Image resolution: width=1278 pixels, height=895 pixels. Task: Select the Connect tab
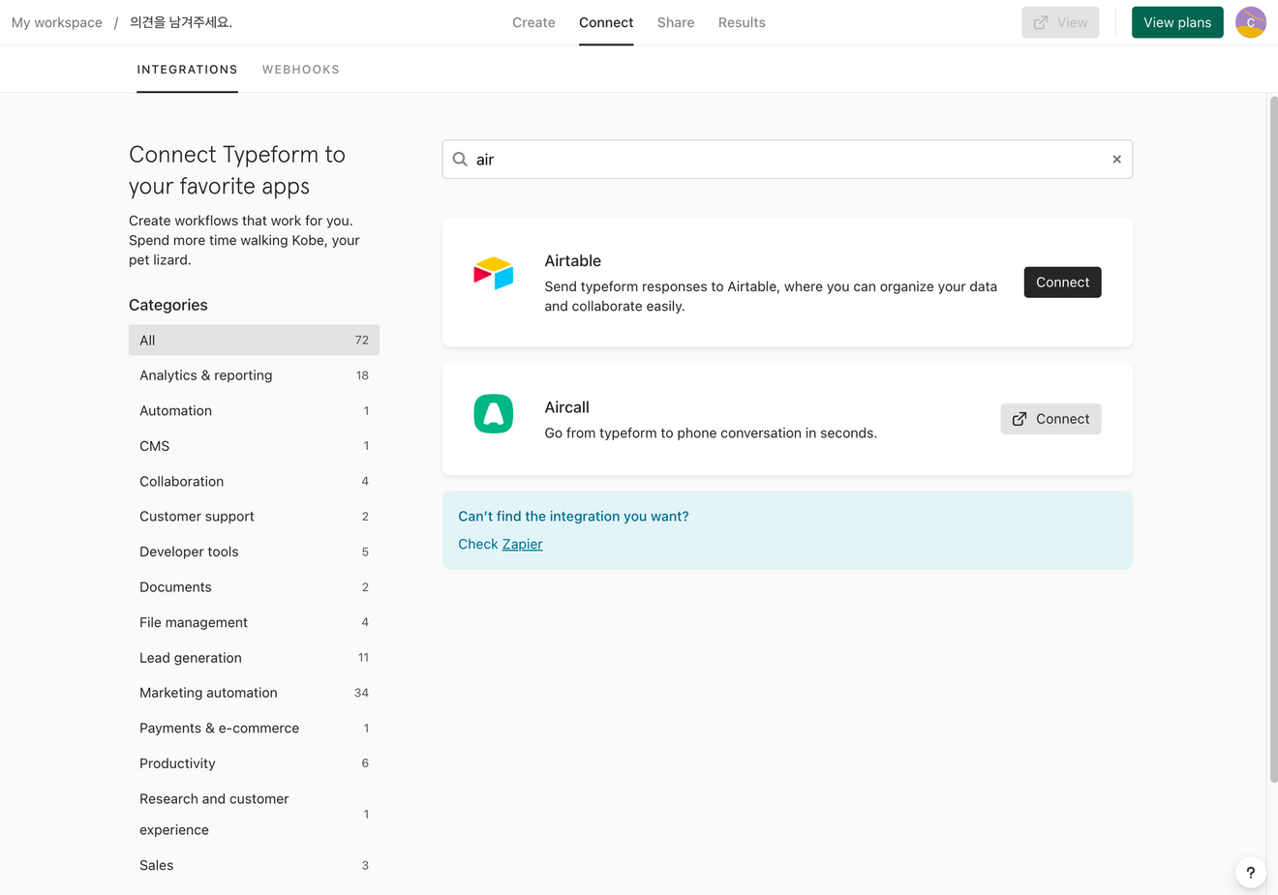pos(606,22)
